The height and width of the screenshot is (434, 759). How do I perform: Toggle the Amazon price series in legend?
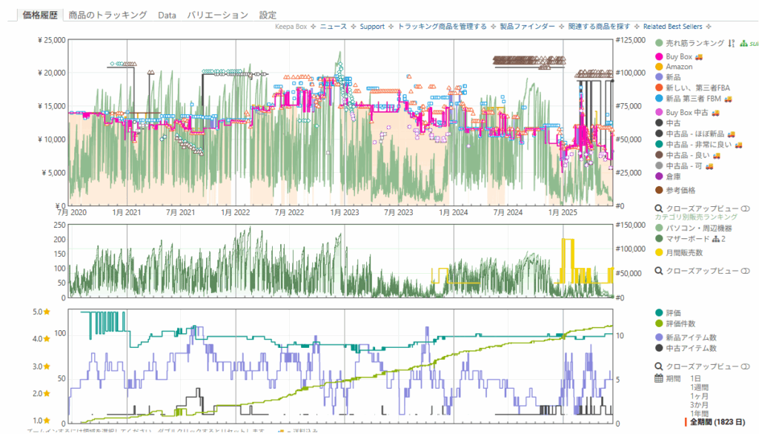coord(674,67)
